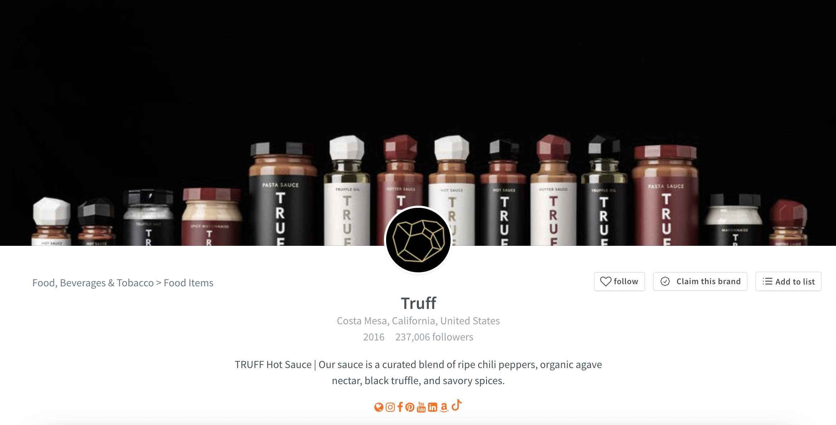
Task: Click the Truff gem logo avatar
Action: 418,240
